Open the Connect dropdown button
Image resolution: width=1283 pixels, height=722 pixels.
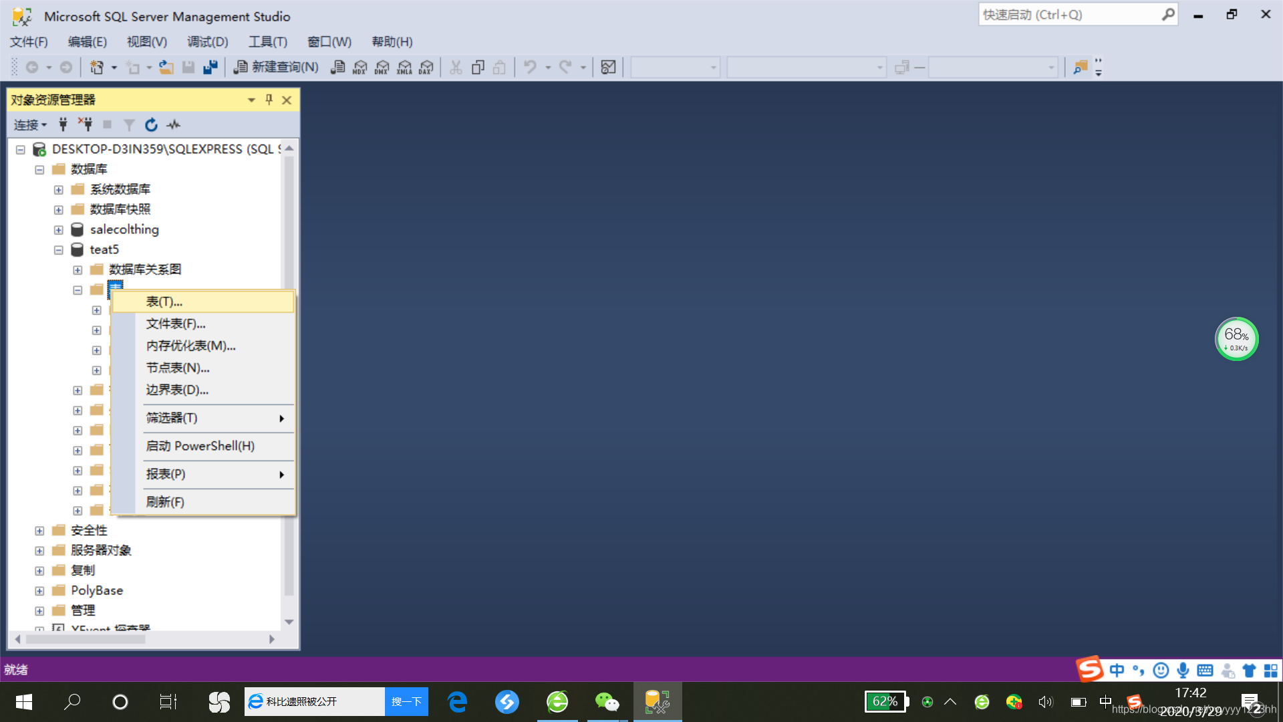tap(30, 125)
